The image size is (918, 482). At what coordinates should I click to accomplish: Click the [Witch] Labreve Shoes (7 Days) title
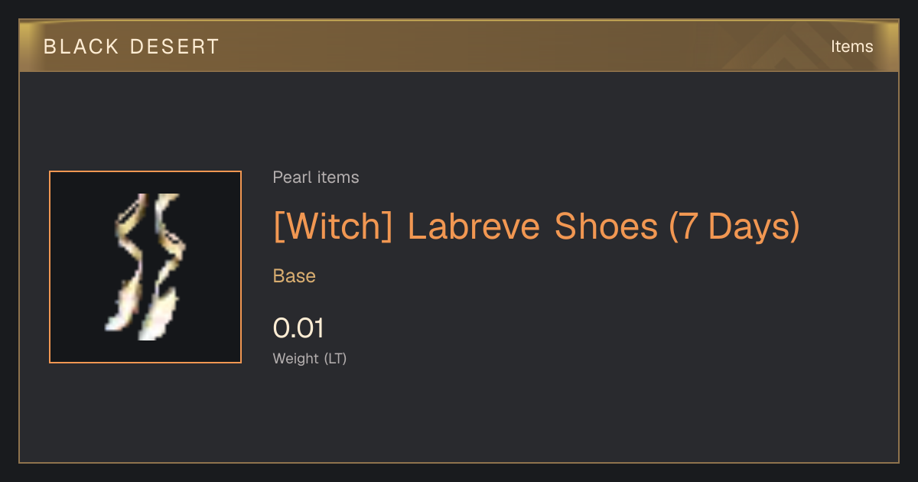536,226
